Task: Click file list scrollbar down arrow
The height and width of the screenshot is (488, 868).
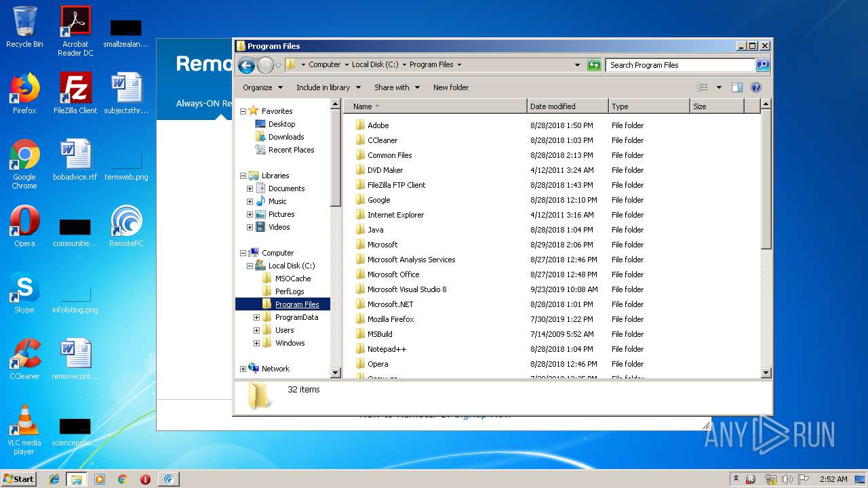Action: (766, 372)
